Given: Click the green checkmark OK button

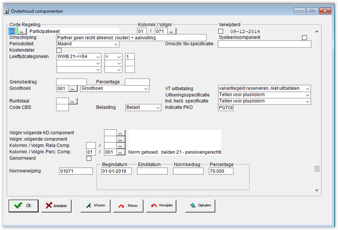Looking at the screenshot, I should [23, 206].
